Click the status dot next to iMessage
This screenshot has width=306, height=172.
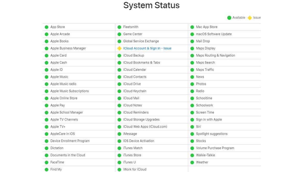click(119, 134)
